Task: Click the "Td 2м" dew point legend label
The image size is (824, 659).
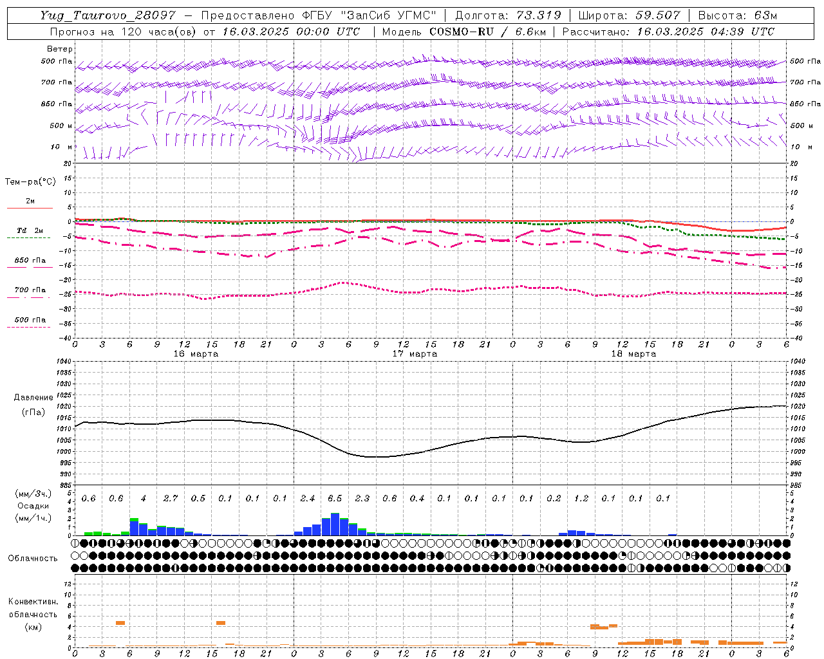Action: 30,230
